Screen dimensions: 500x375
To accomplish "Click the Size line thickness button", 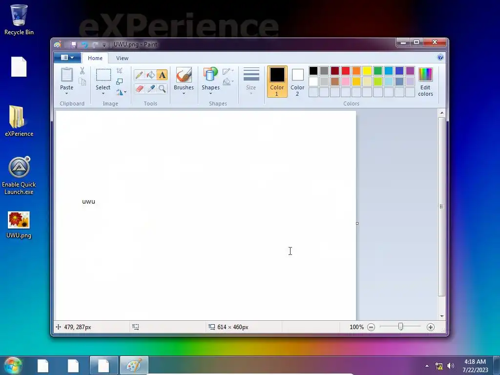I will (251, 82).
